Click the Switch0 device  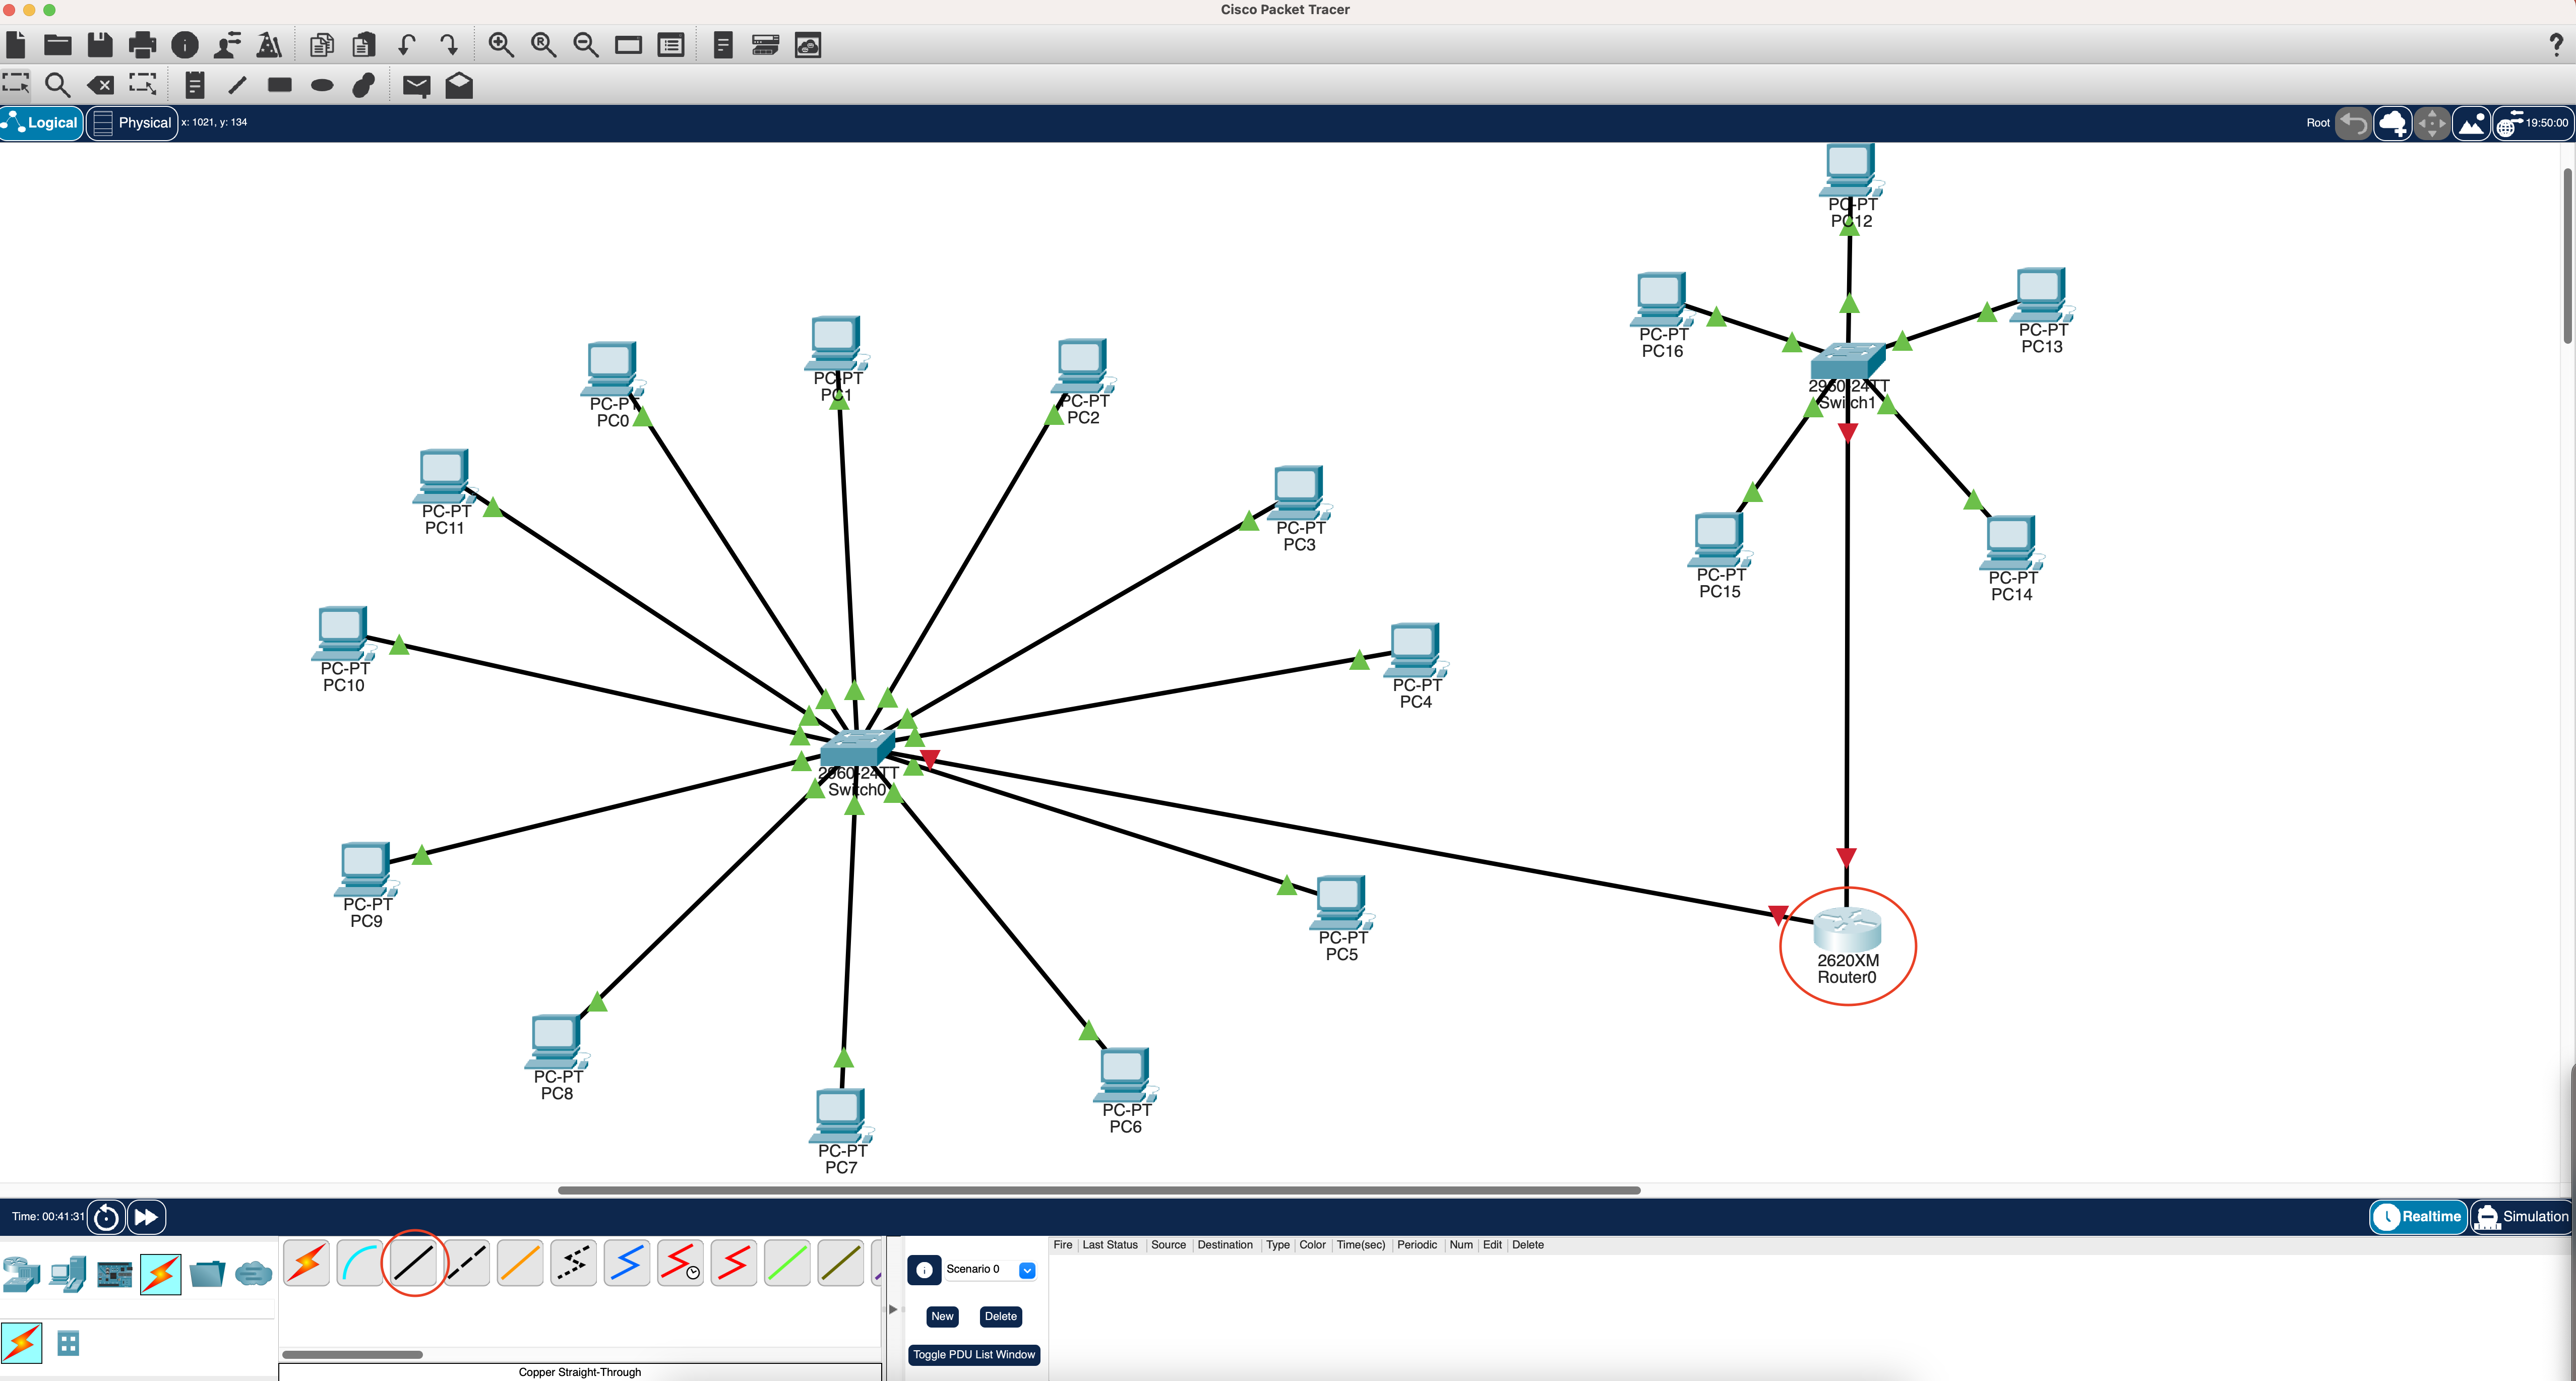(x=856, y=748)
